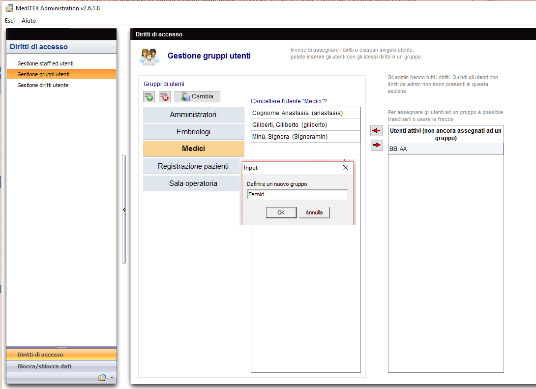Open Gestione diritti utente
Screen dimensions: 536x389
61,85
